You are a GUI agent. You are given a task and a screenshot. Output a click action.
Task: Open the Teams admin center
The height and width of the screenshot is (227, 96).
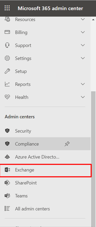coord(45,196)
